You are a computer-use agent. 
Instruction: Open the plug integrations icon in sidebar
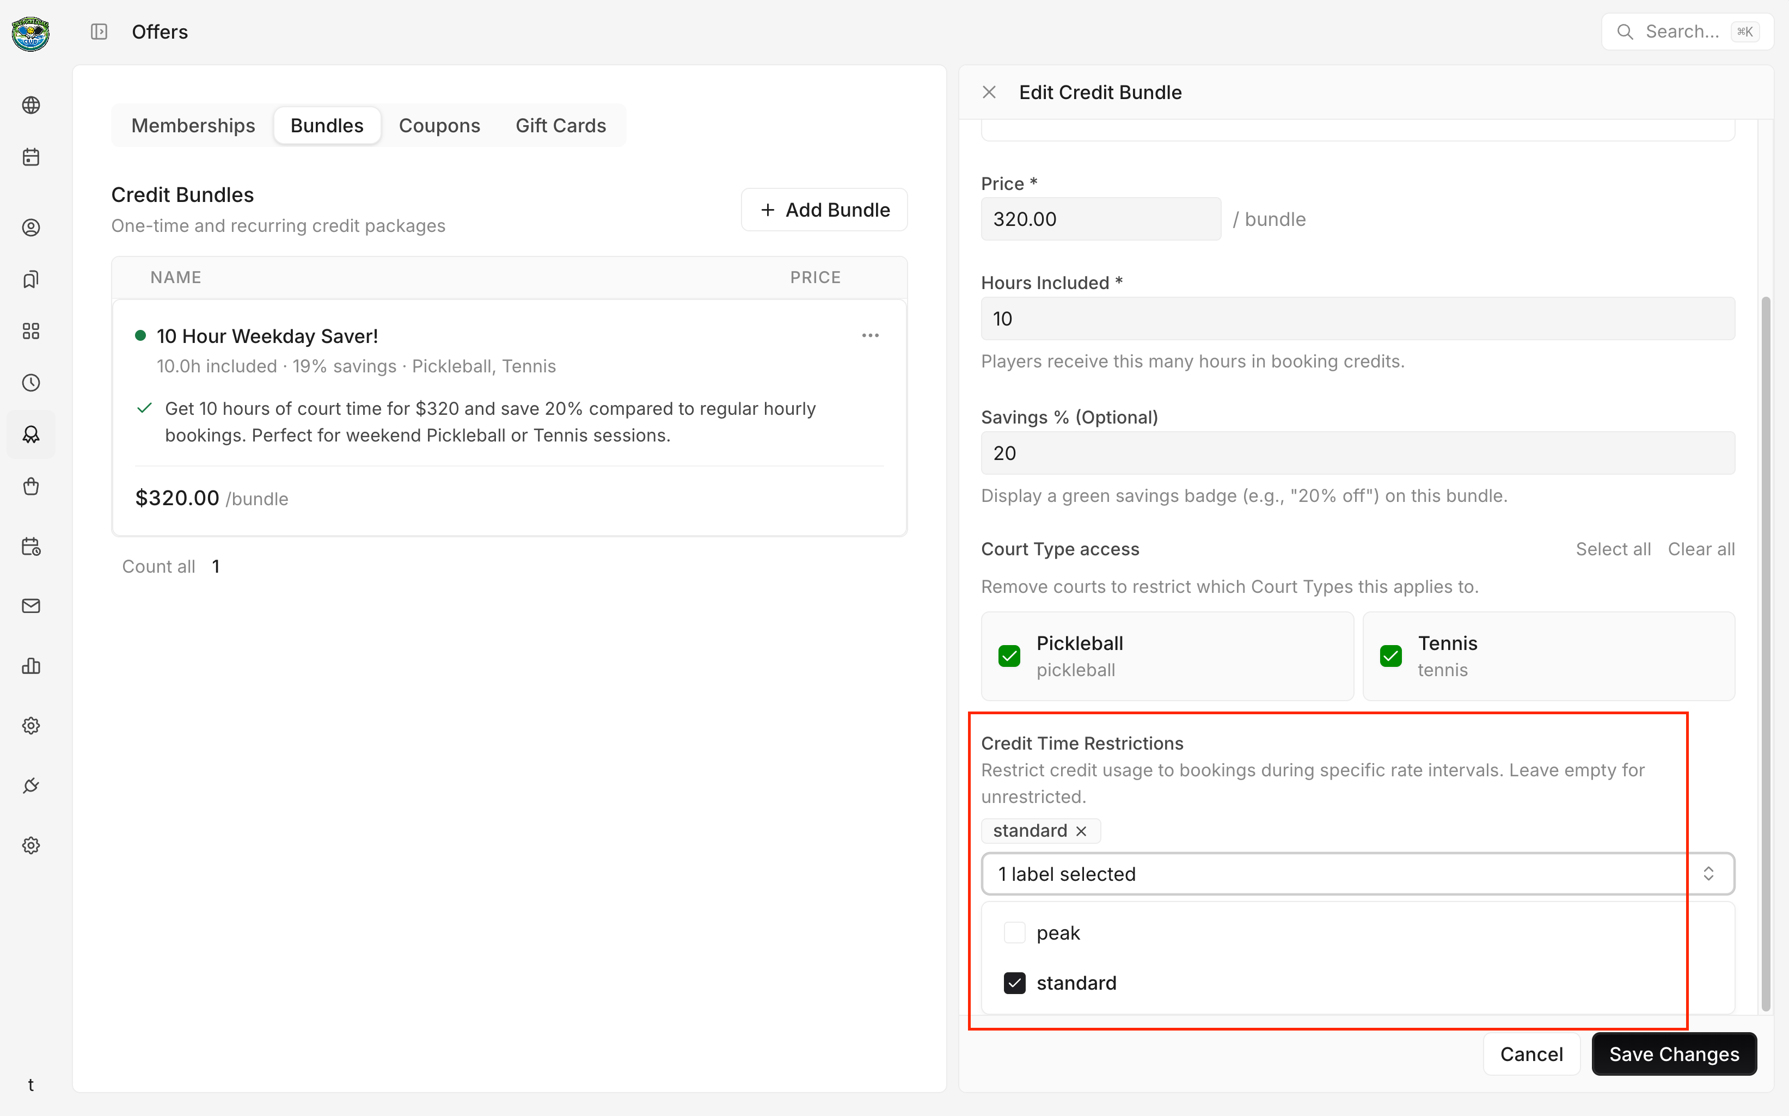(x=31, y=786)
